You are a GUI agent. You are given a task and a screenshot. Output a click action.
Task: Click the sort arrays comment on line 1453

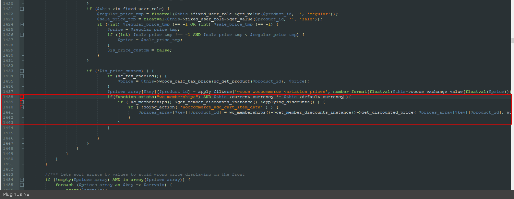coord(145,174)
